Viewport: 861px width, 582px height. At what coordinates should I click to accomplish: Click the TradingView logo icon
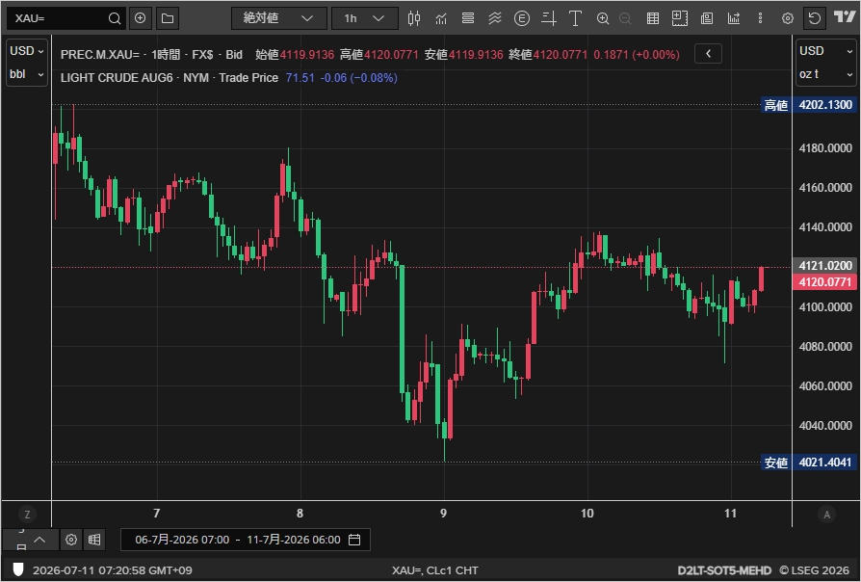[x=845, y=17]
